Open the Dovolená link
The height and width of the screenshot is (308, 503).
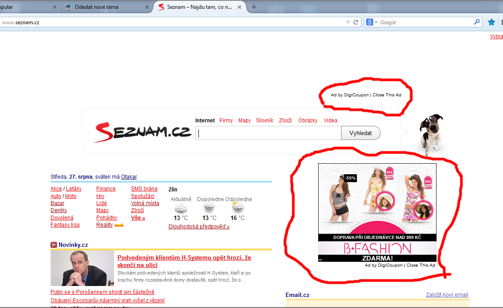point(62,217)
